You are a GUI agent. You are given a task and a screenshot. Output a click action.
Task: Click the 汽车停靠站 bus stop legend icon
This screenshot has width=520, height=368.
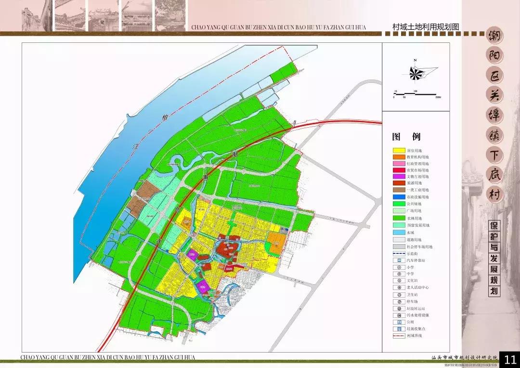(x=399, y=261)
